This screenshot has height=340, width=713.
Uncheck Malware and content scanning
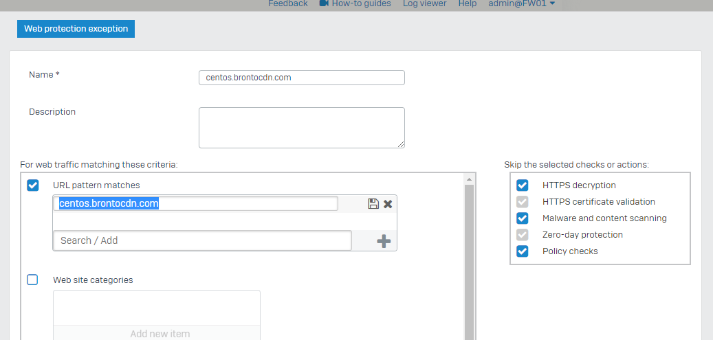tap(523, 218)
